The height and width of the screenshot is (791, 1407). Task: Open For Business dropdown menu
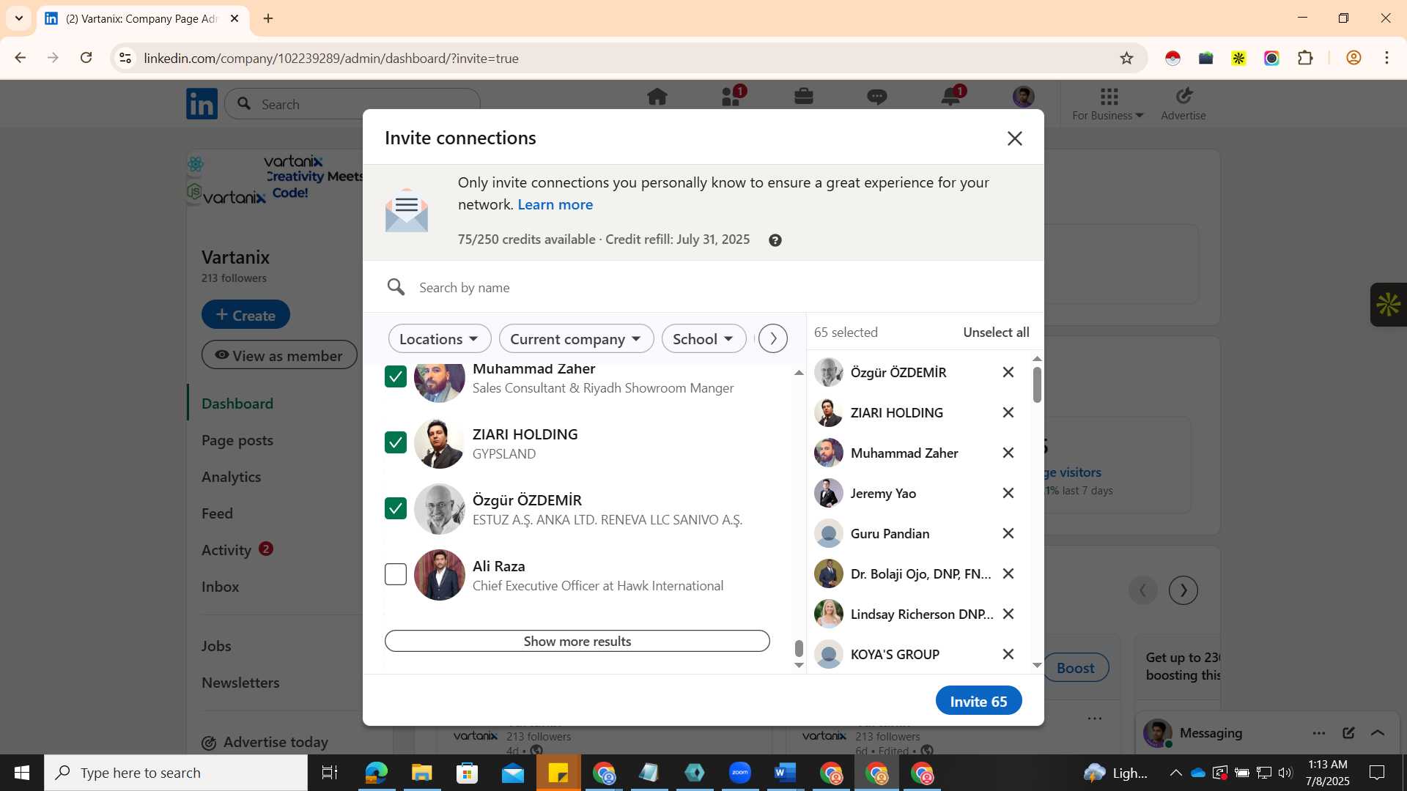point(1108,103)
